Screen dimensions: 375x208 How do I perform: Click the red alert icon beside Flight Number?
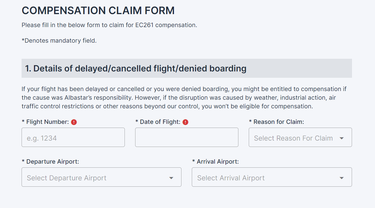click(74, 122)
